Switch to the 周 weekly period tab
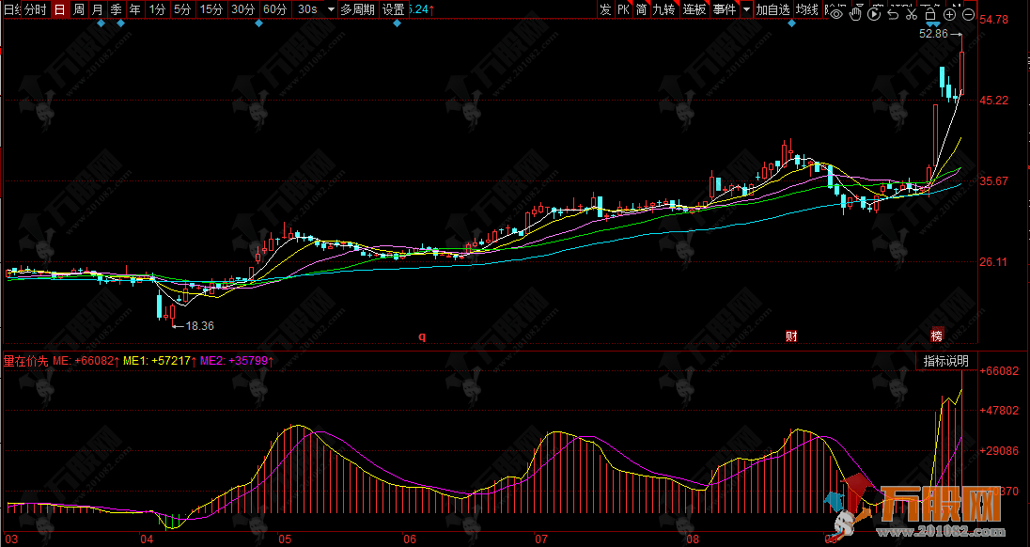This screenshot has width=1030, height=547. [79, 9]
